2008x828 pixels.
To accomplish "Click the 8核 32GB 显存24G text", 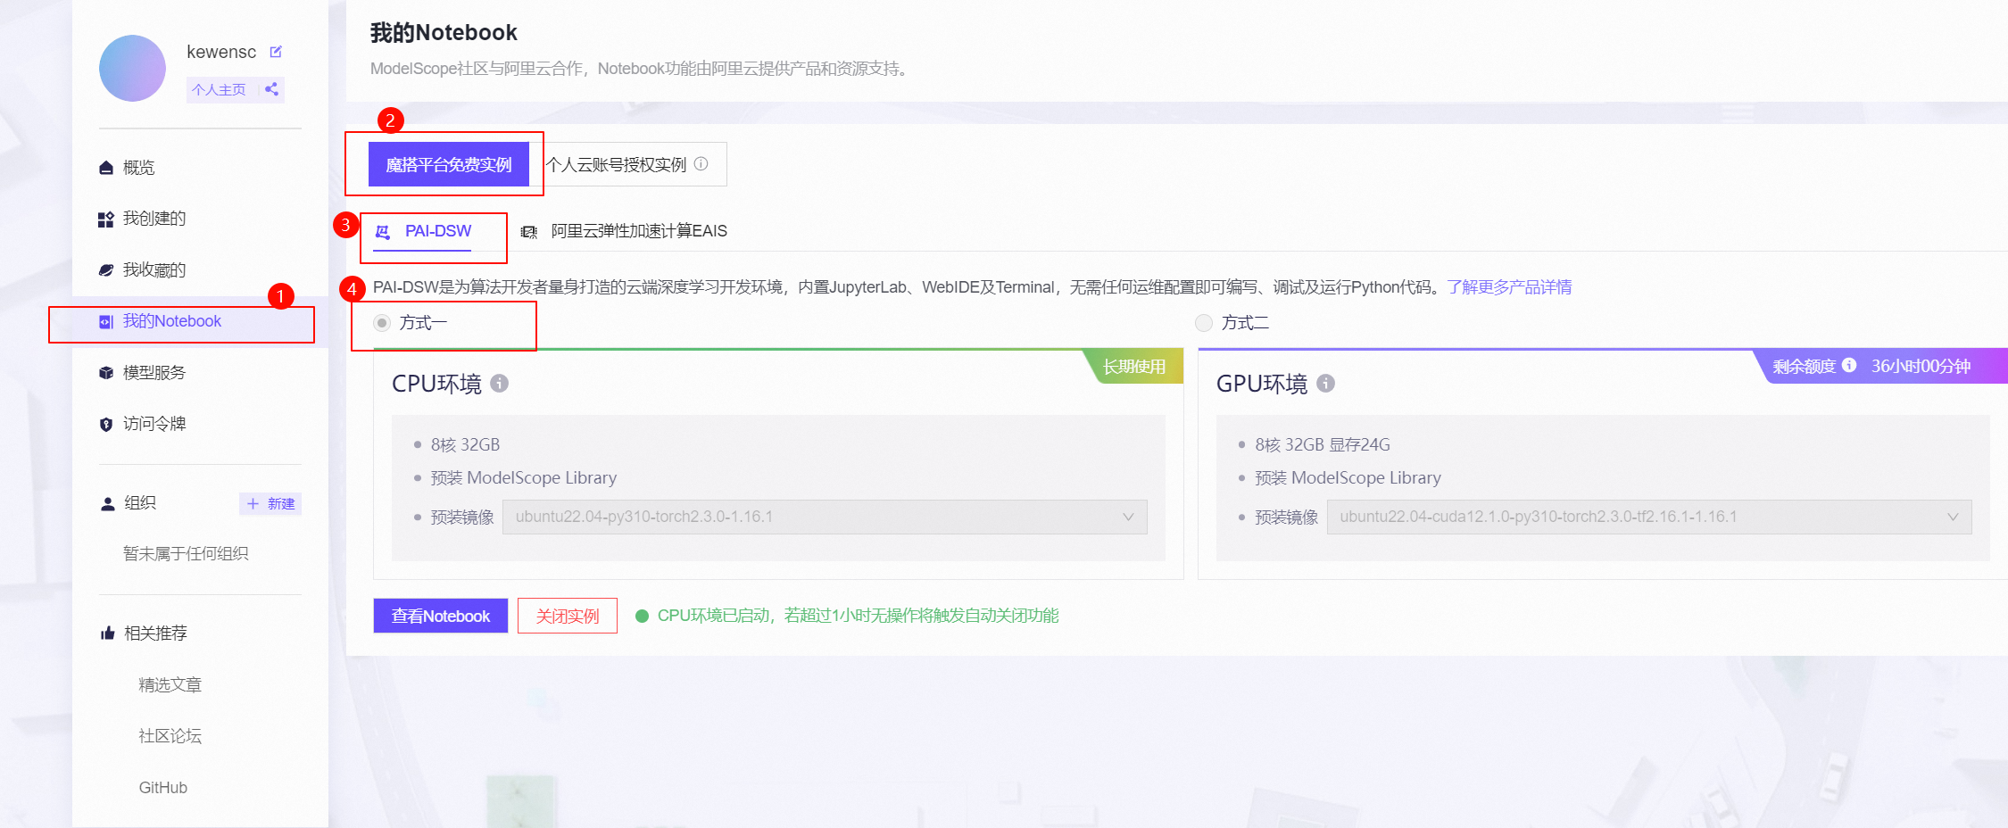I will 1323,444.
